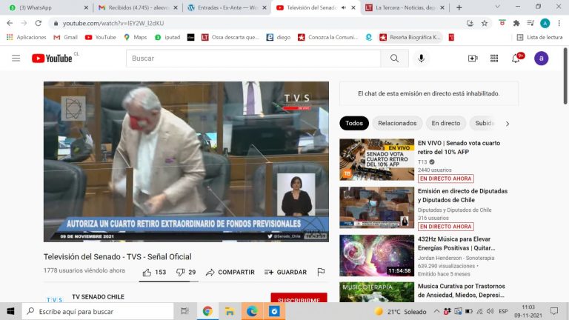Open the 21°C Soleado weather widget
Viewport: 569px width, 320px height.
pos(401,311)
